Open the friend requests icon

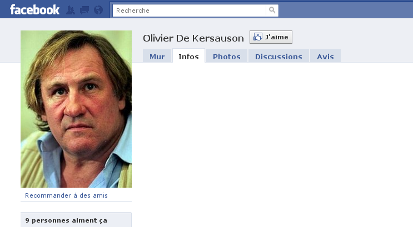71,10
